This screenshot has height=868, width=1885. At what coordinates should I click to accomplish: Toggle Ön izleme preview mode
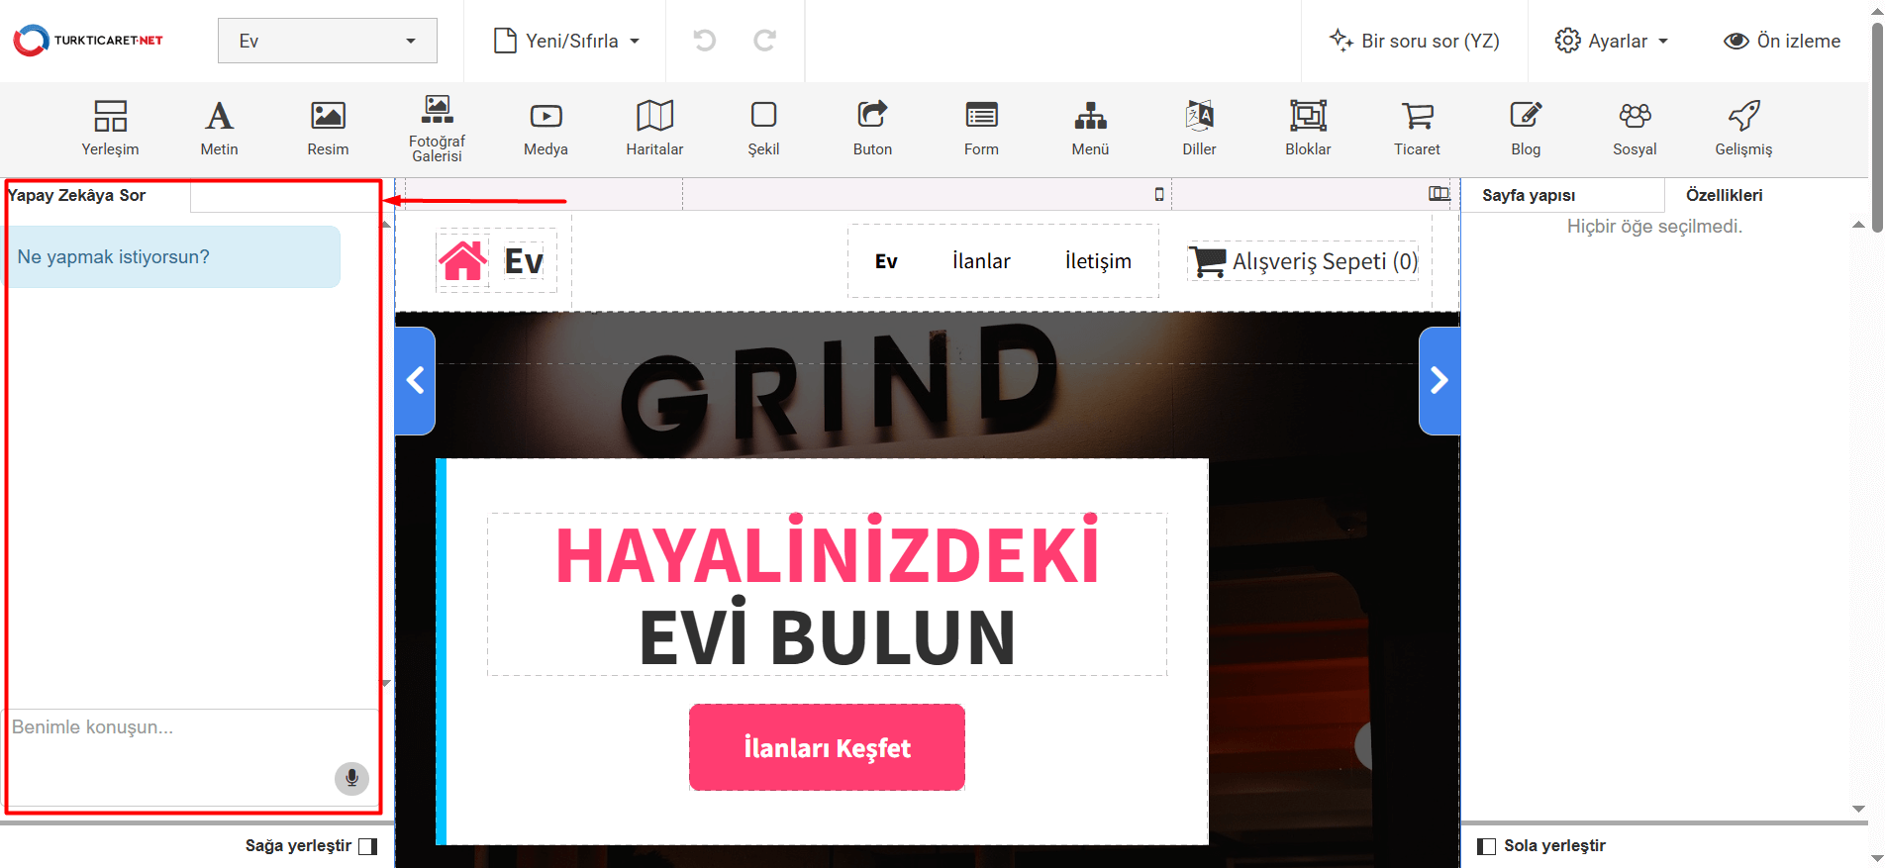tap(1782, 41)
